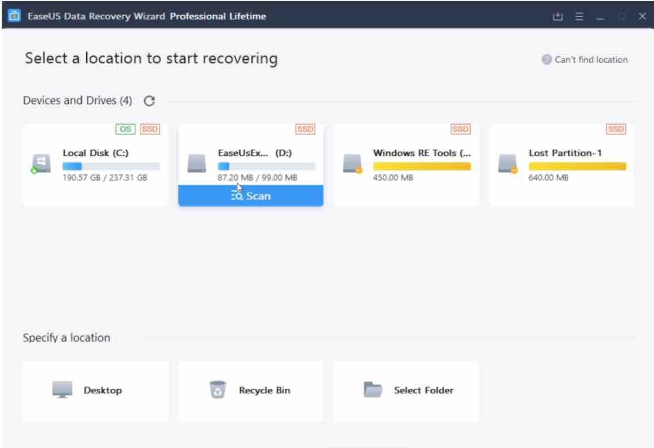Screen dimensions: 654x448
Task: Click the Specify a location heading
Action: click(x=67, y=337)
